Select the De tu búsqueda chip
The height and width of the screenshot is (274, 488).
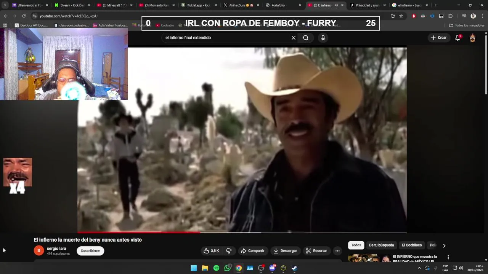[381, 245]
